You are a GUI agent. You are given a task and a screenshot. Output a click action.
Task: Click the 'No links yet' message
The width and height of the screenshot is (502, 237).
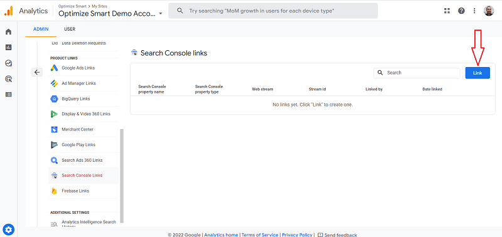(312, 105)
